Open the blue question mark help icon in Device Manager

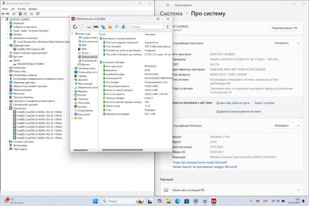tap(20, 14)
